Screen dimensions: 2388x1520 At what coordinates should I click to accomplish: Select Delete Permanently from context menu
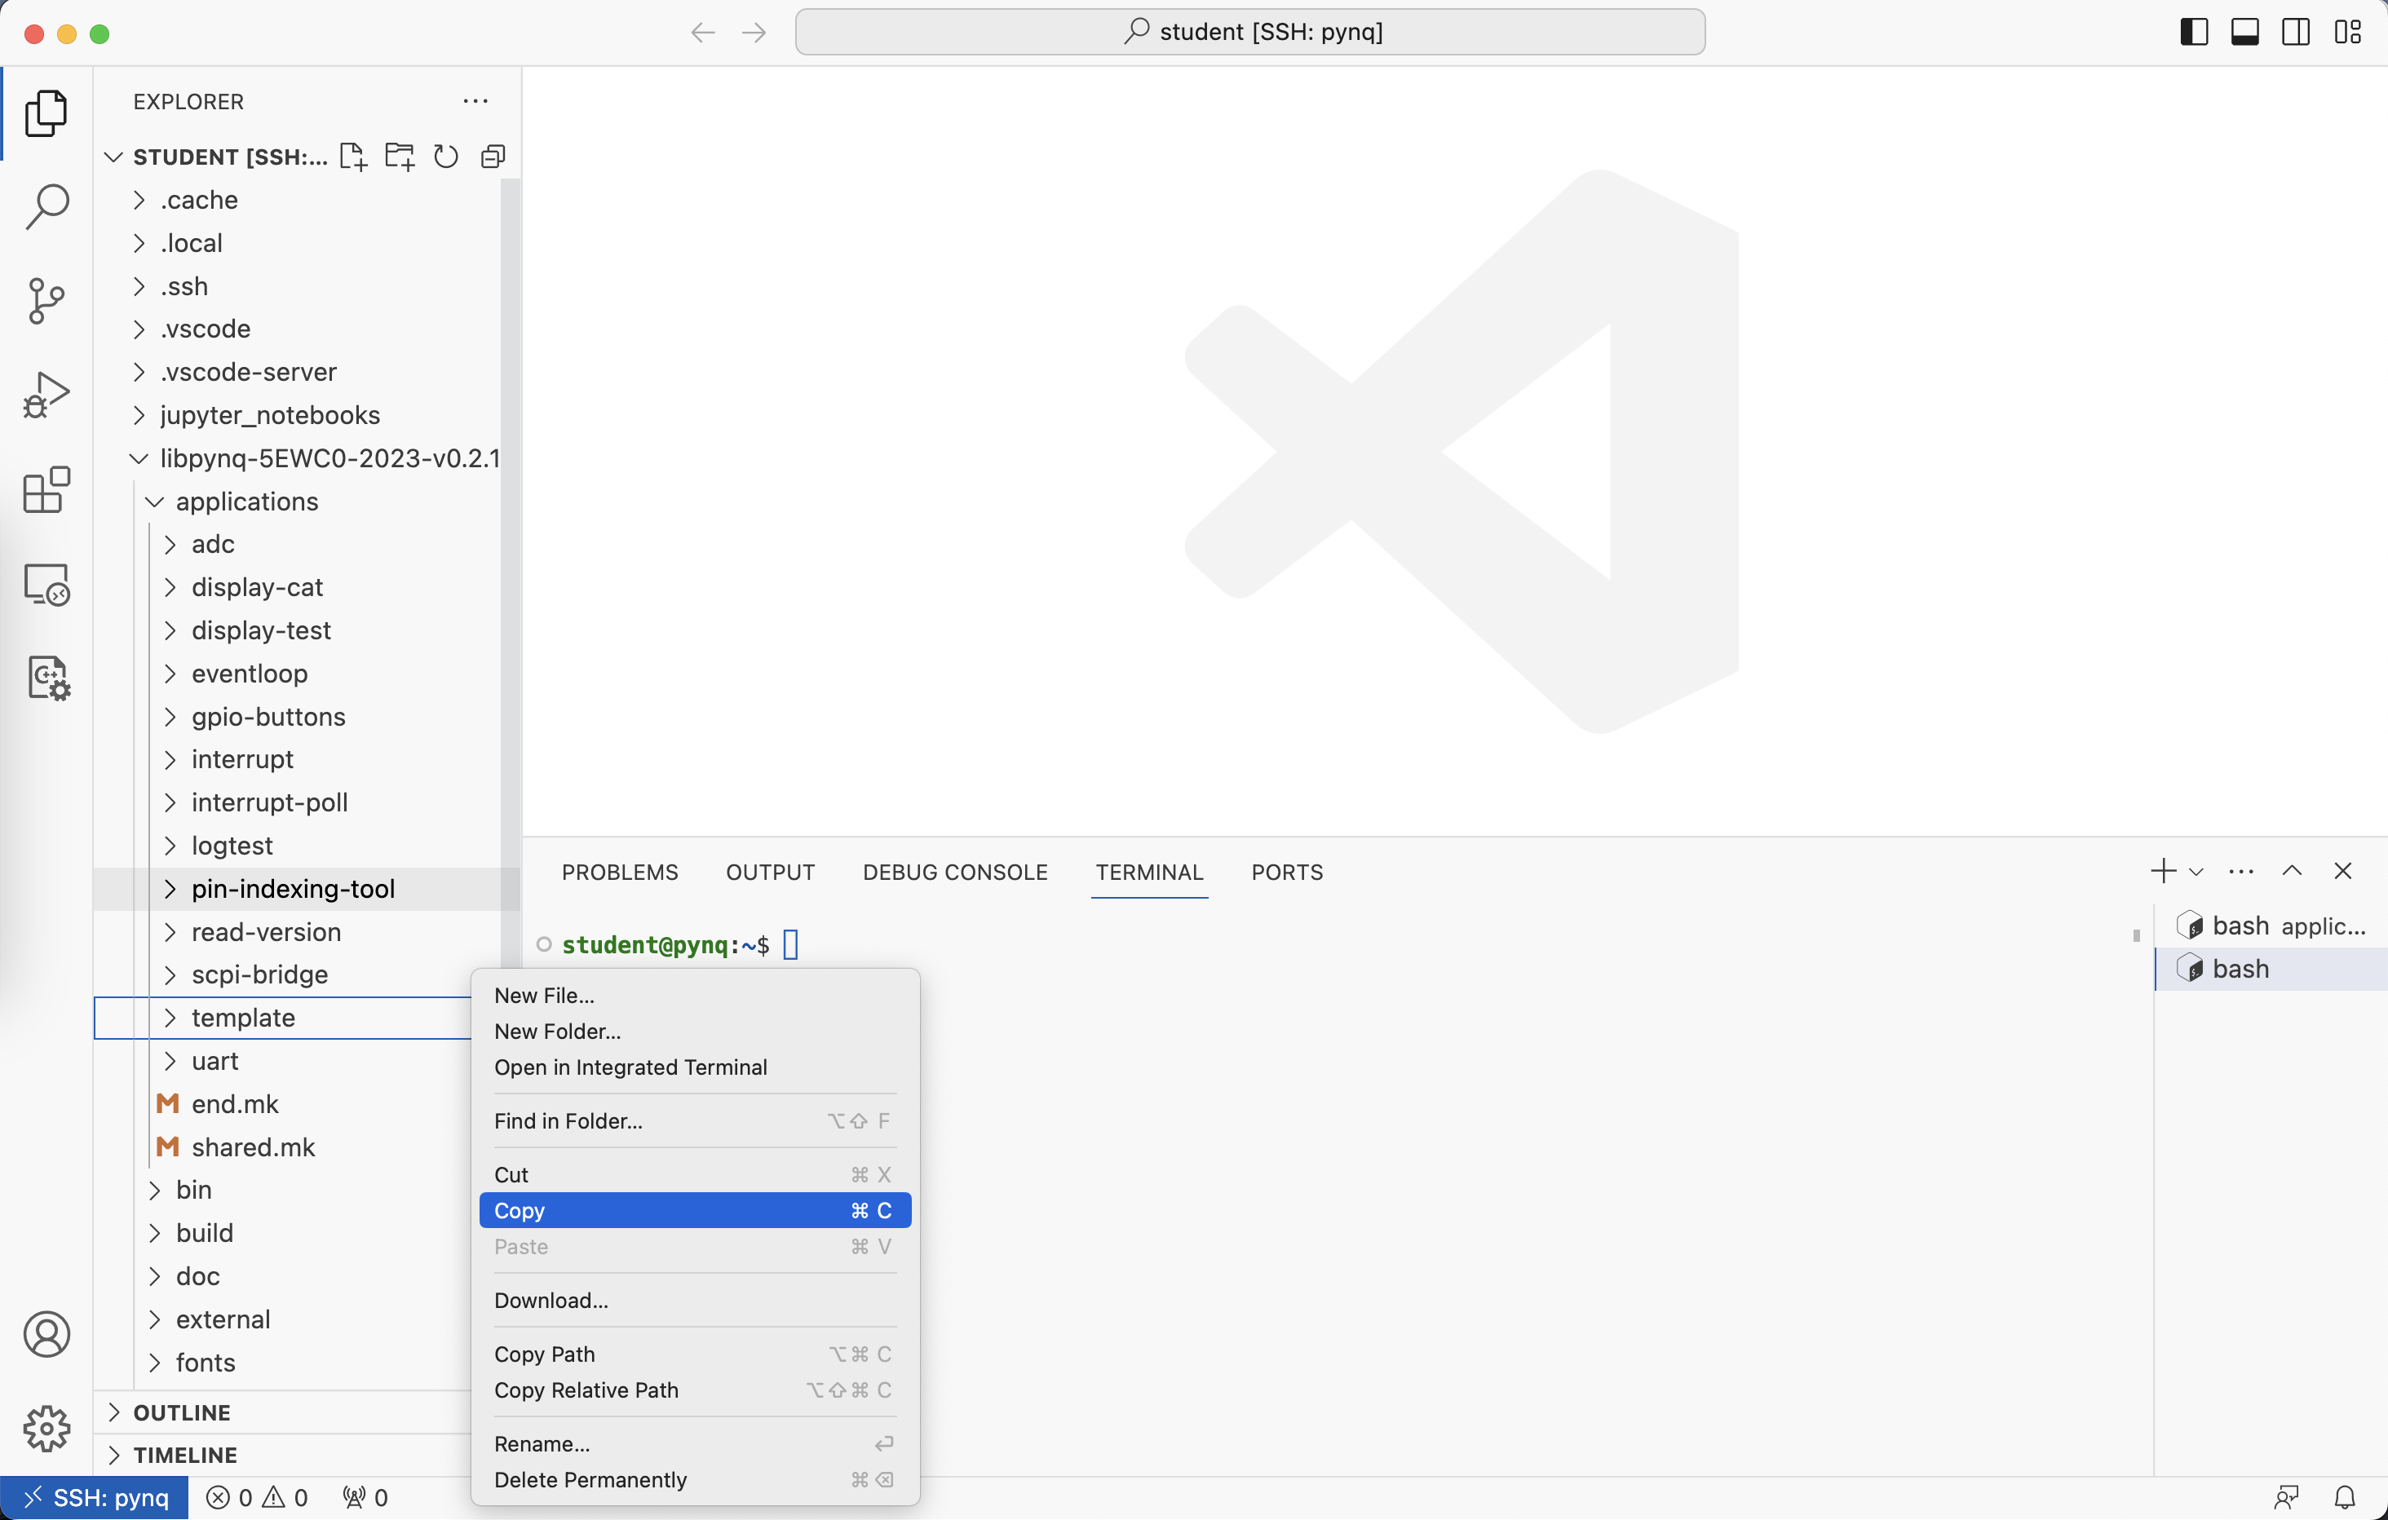click(588, 1478)
